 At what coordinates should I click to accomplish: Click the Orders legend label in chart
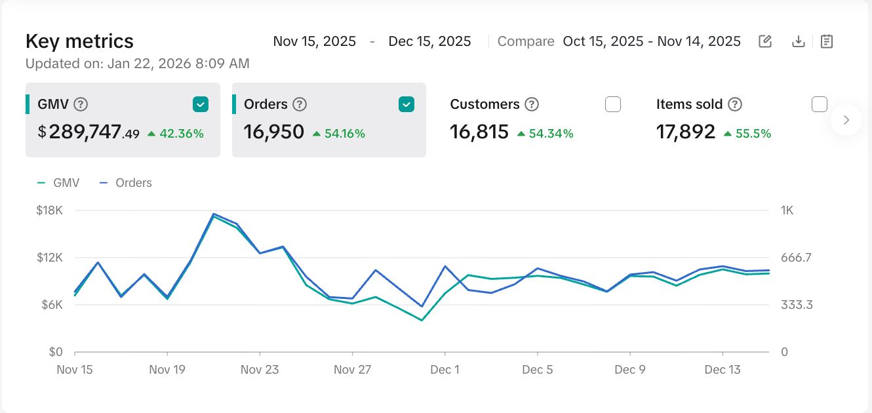[133, 183]
